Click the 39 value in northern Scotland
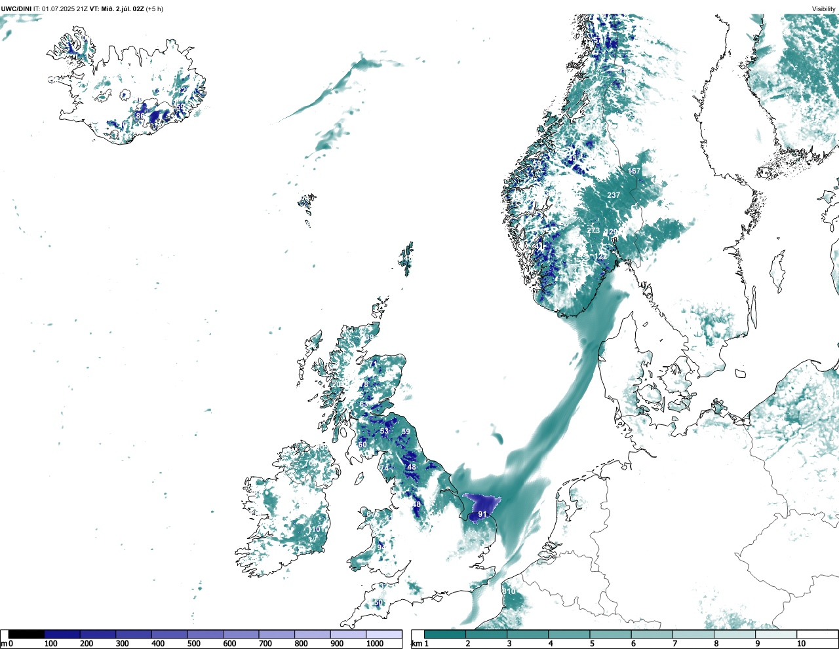Viewport: 839px width, 649px height. pyautogui.click(x=370, y=338)
